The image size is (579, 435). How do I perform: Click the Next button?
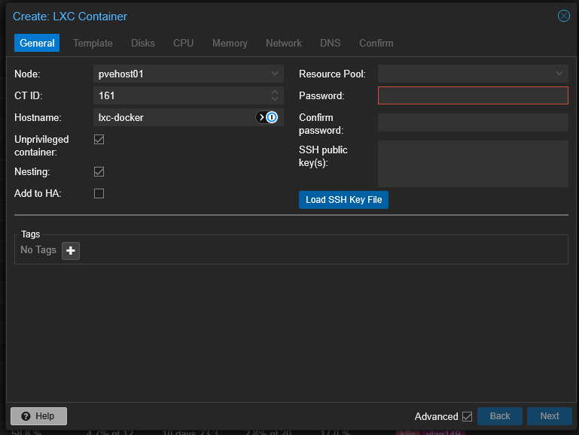(550, 416)
